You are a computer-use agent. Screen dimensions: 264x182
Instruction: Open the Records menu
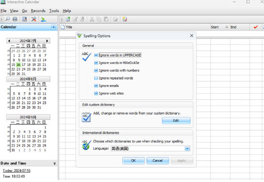[x=38, y=11]
